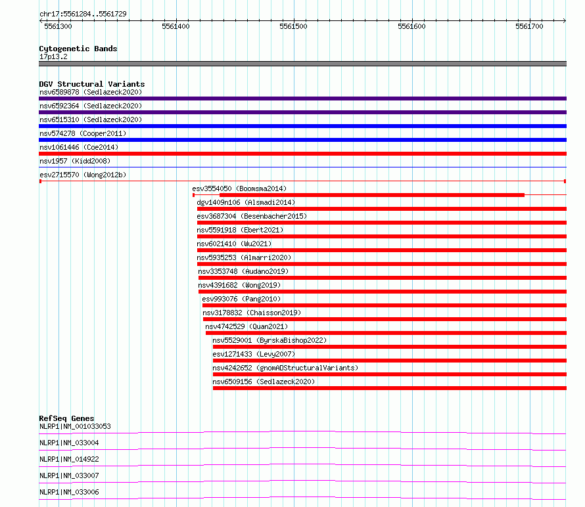
Task: Select esv3687304 (Besenbacher2015) label
Action: click(x=252, y=216)
